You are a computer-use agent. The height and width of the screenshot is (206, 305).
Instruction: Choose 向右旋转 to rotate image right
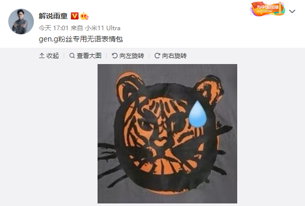click(x=174, y=56)
